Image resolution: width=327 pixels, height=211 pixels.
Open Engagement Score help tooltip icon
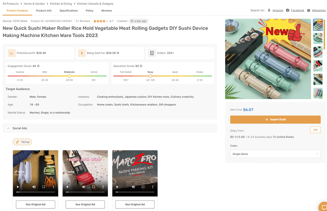click(x=38, y=66)
